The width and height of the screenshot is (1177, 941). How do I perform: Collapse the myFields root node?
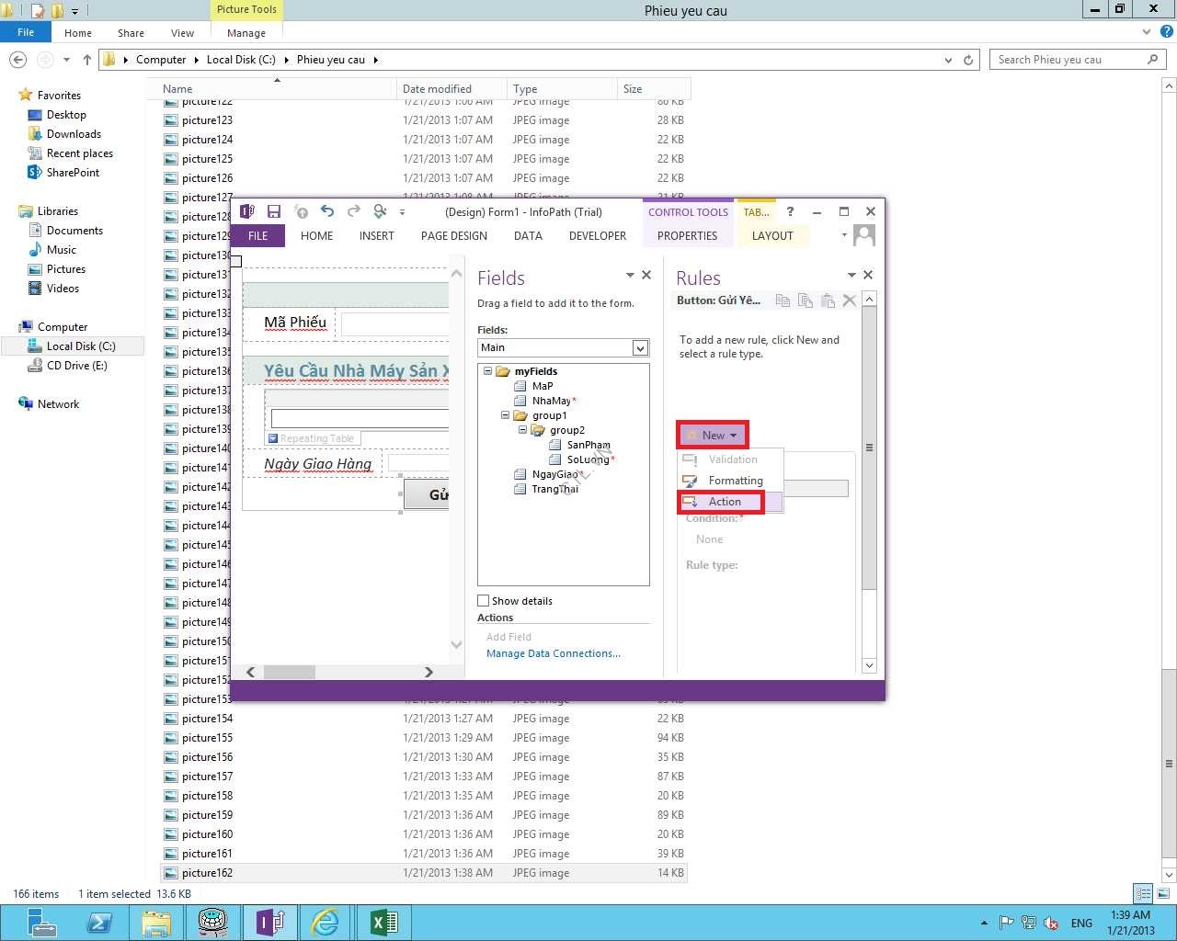point(487,371)
